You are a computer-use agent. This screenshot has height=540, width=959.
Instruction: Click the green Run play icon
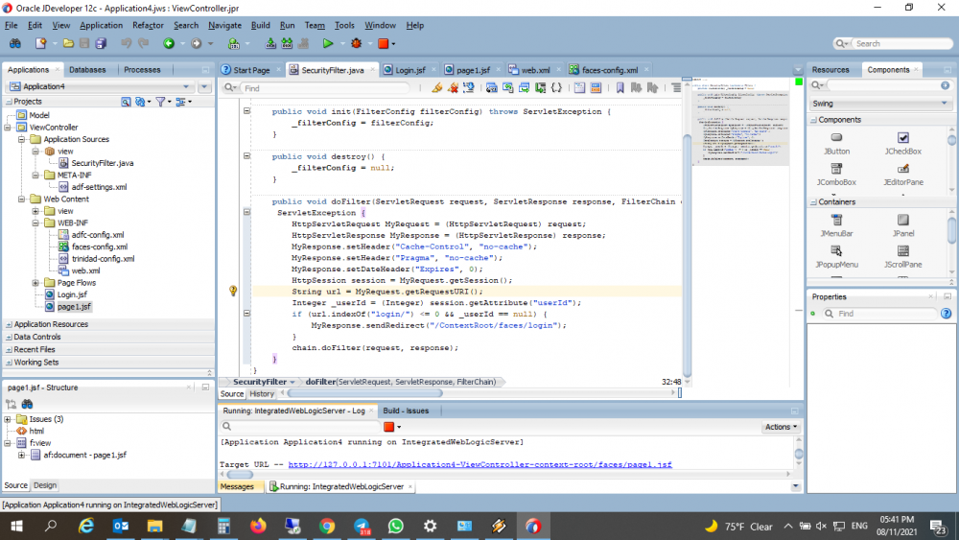pos(328,43)
